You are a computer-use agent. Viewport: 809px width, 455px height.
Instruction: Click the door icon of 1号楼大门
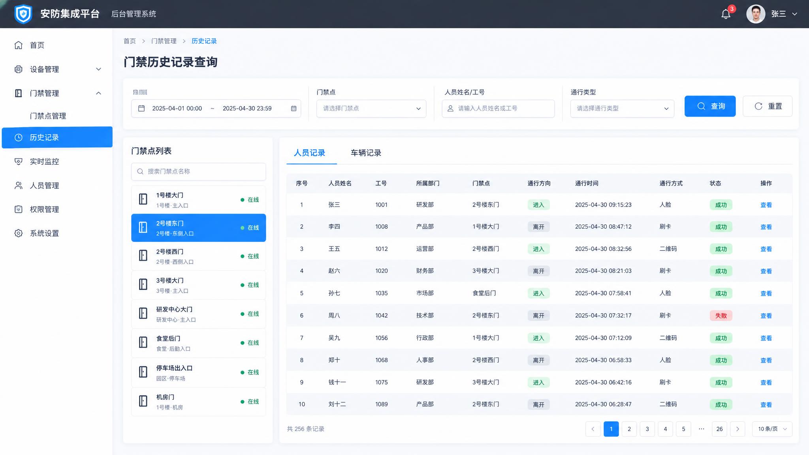143,199
